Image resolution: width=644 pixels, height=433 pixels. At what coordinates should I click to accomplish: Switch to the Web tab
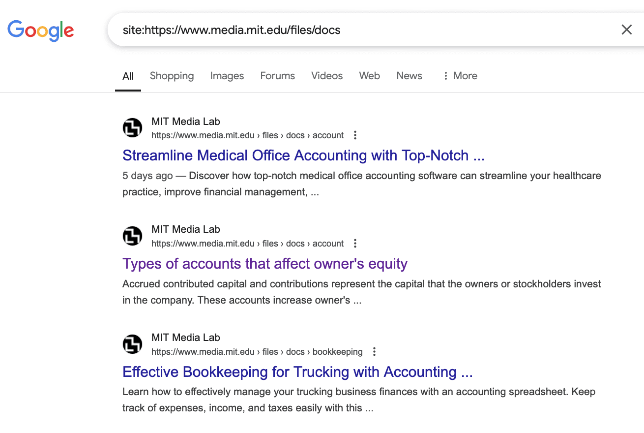[369, 76]
